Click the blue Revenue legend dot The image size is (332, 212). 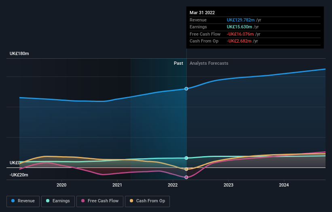coord(13,201)
